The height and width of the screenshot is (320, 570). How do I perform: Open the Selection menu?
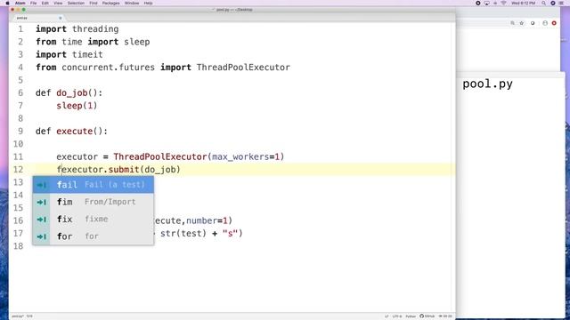[76, 3]
